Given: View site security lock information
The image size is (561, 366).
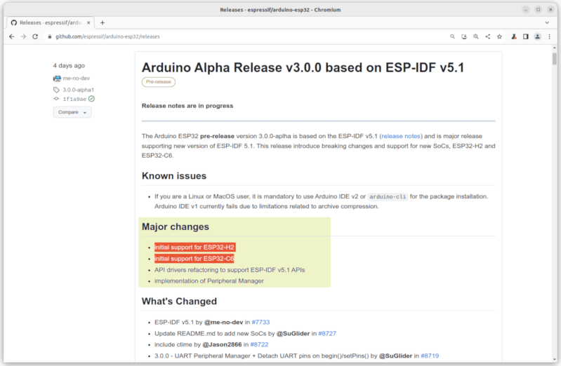Looking at the screenshot, I should [x=50, y=36].
